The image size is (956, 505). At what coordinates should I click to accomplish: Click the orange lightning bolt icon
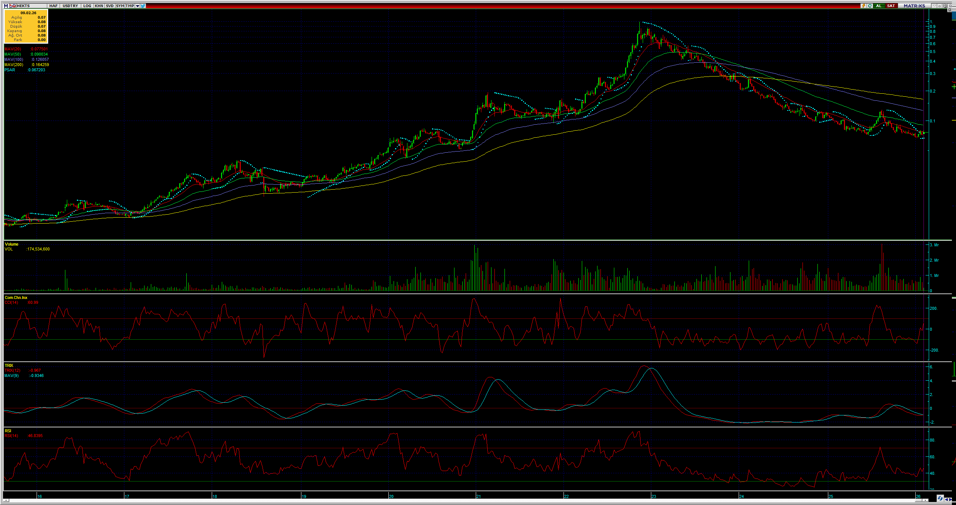click(x=863, y=6)
